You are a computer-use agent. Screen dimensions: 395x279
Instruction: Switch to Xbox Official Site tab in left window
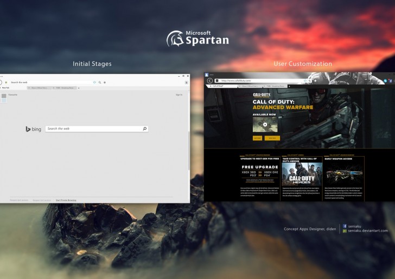point(40,88)
